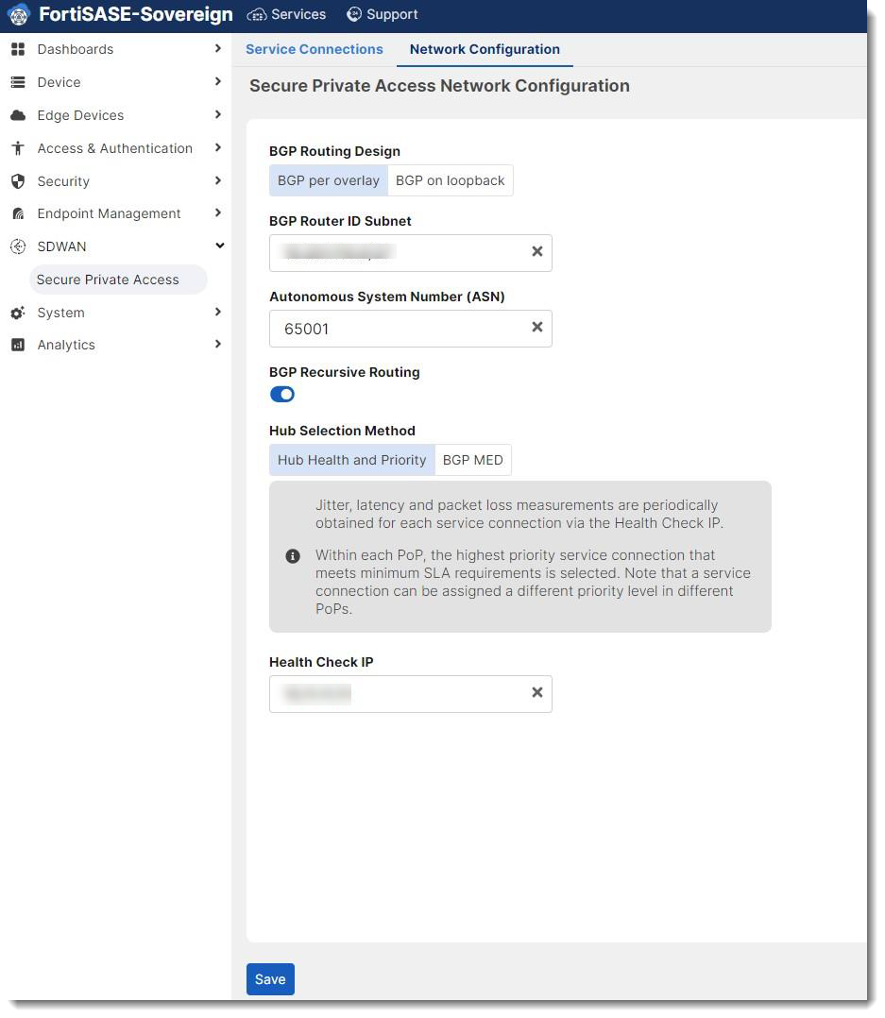Enable or disable BGP Recursive Routing
The height and width of the screenshot is (1018, 885).
pyautogui.click(x=281, y=394)
